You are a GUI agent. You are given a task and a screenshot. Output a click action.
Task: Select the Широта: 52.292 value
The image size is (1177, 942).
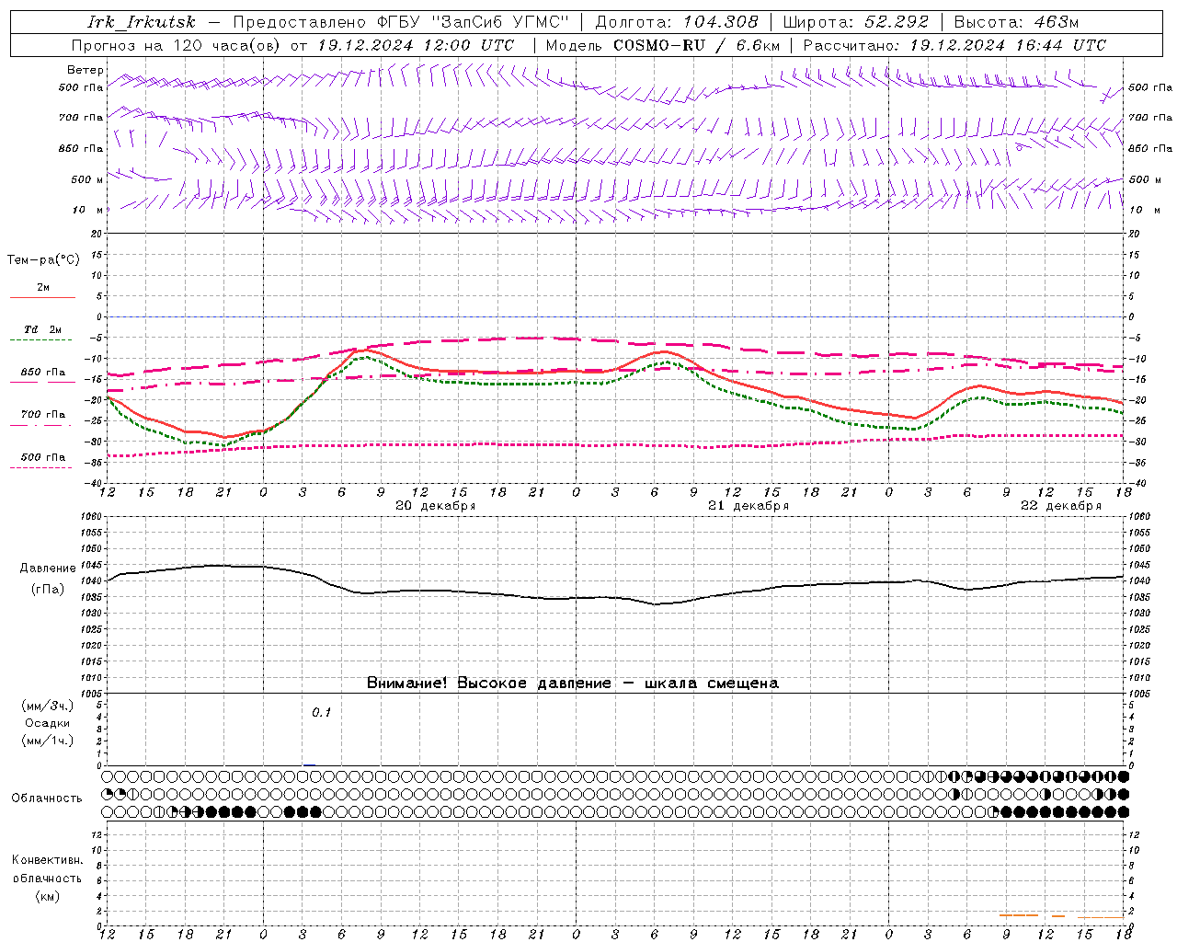click(855, 22)
